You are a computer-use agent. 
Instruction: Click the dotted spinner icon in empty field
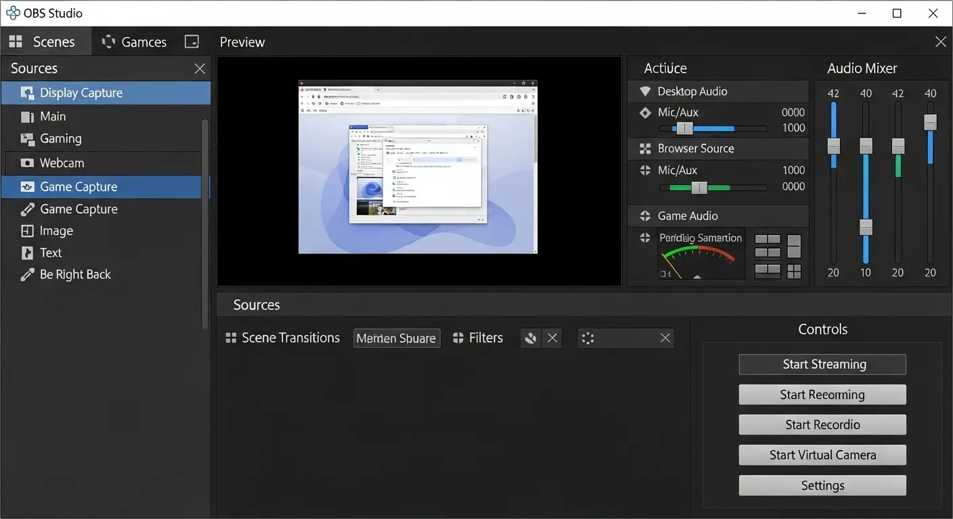click(x=588, y=338)
